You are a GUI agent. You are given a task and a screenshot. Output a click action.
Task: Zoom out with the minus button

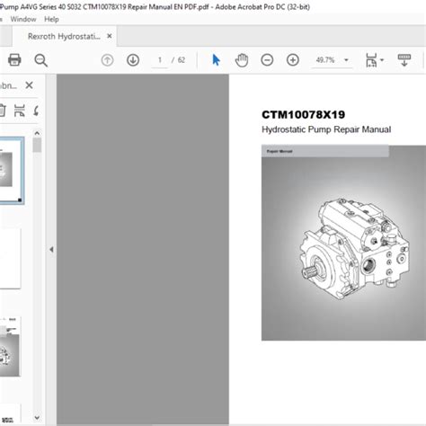click(267, 60)
